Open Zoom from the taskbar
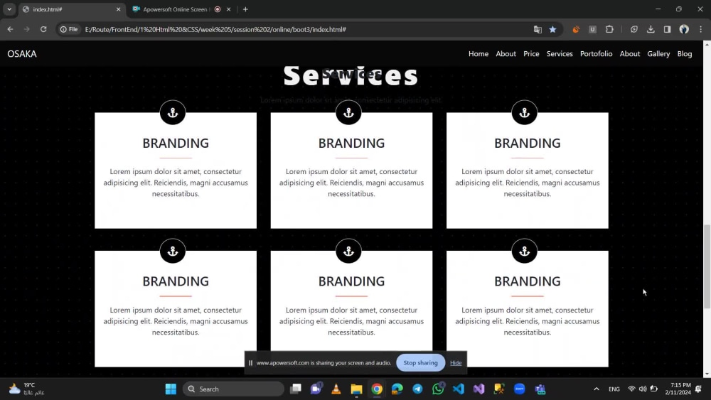711x400 pixels. (520, 389)
